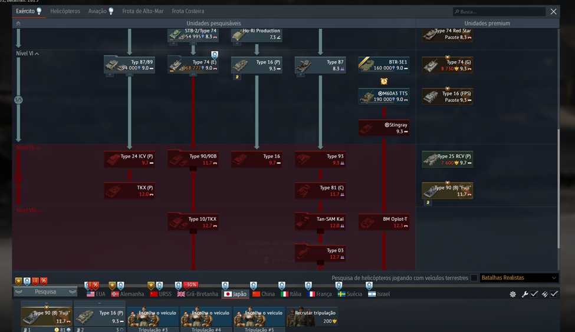Click the marker badge above Japão flag
The height and width of the screenshot is (332, 575).
point(225,285)
